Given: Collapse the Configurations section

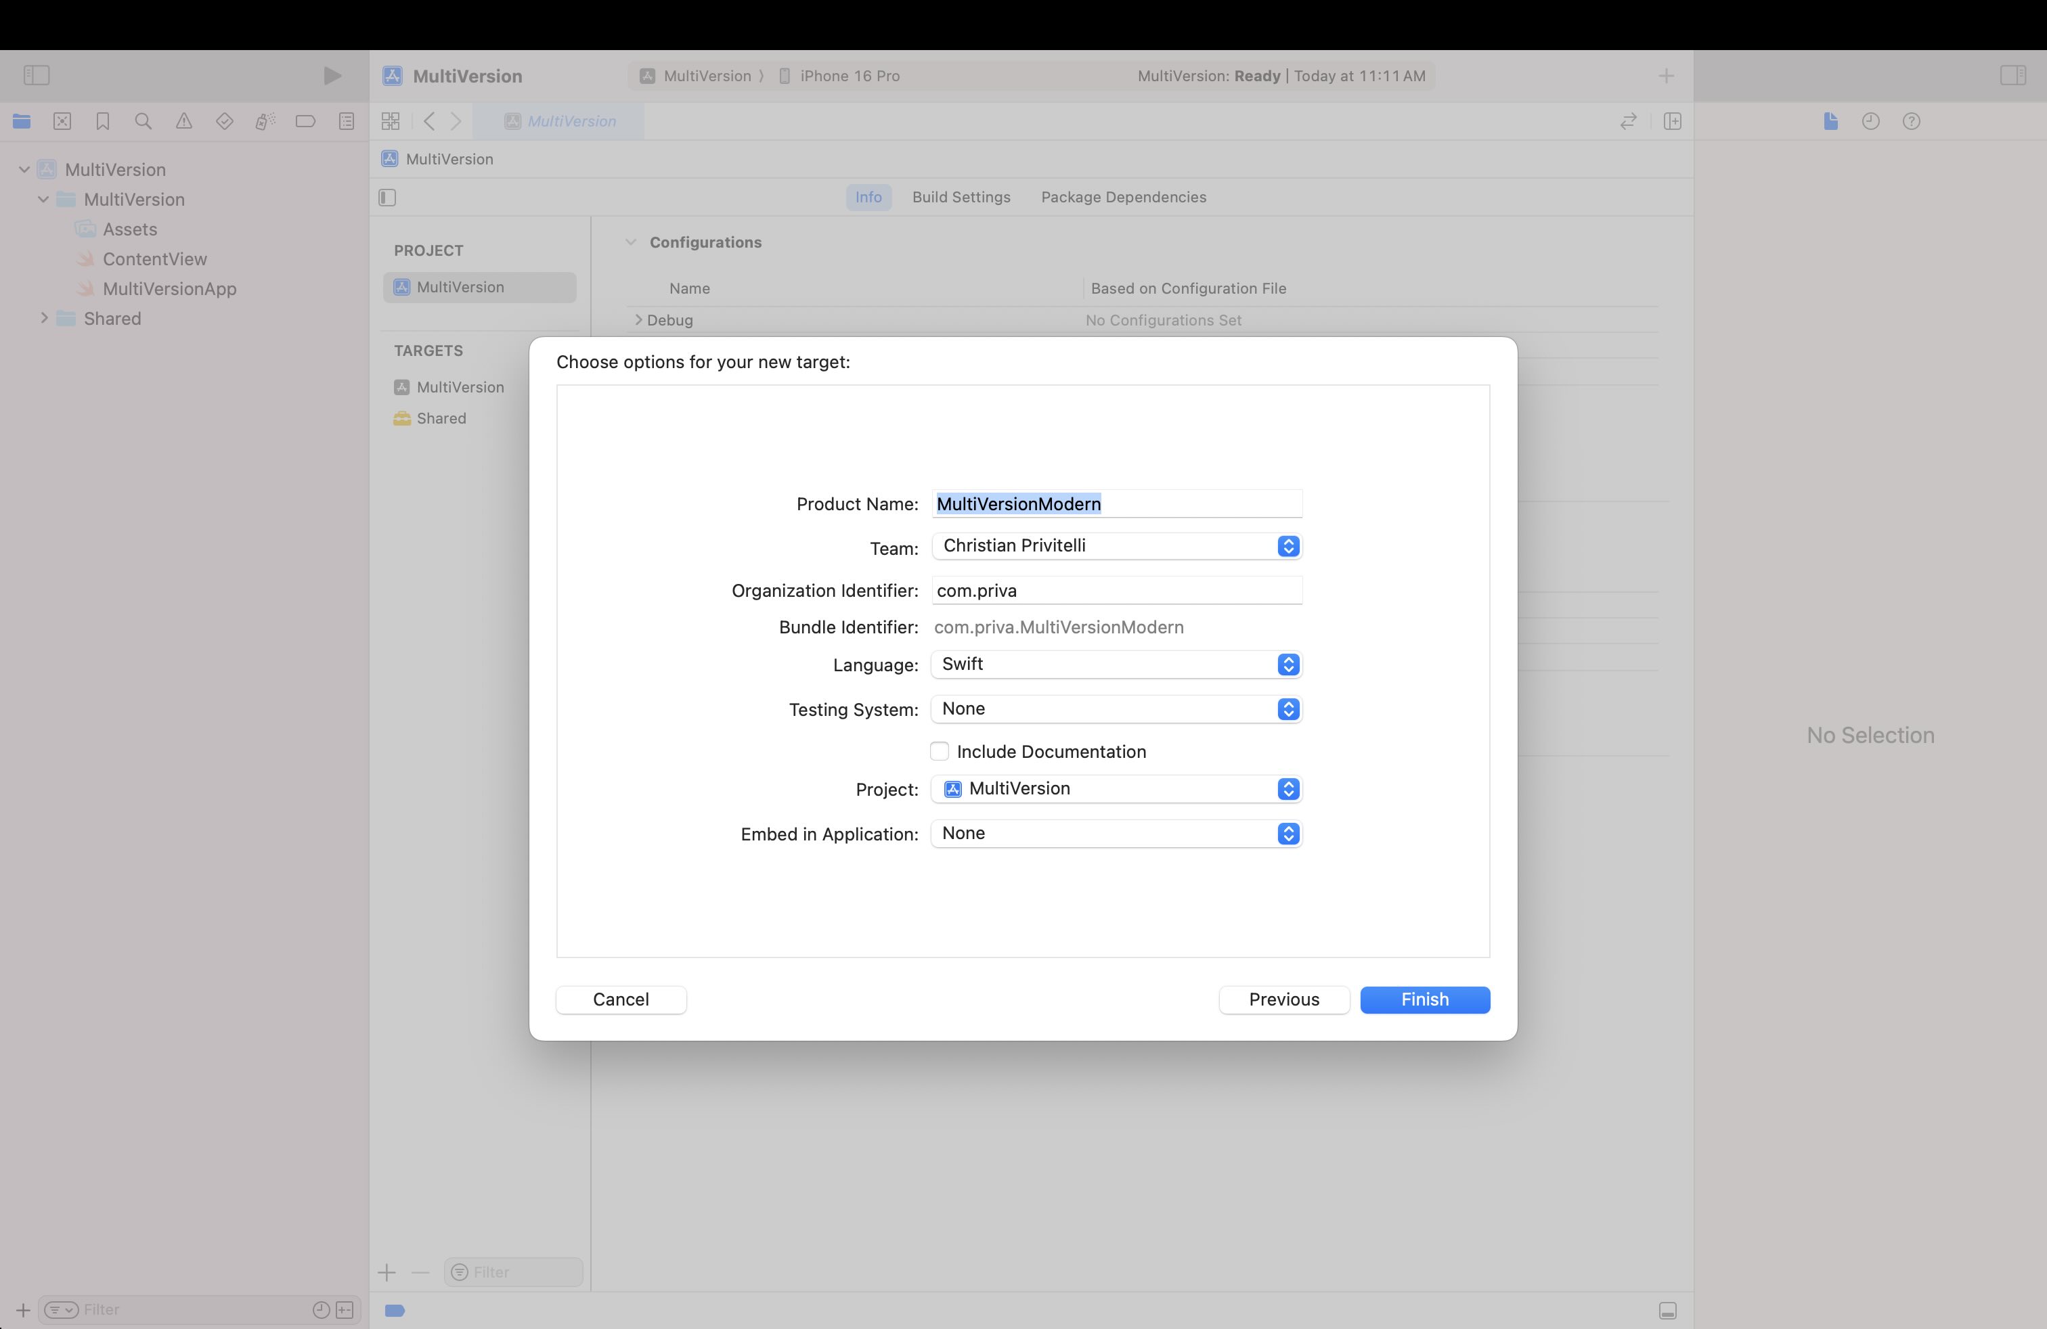Looking at the screenshot, I should click(630, 242).
